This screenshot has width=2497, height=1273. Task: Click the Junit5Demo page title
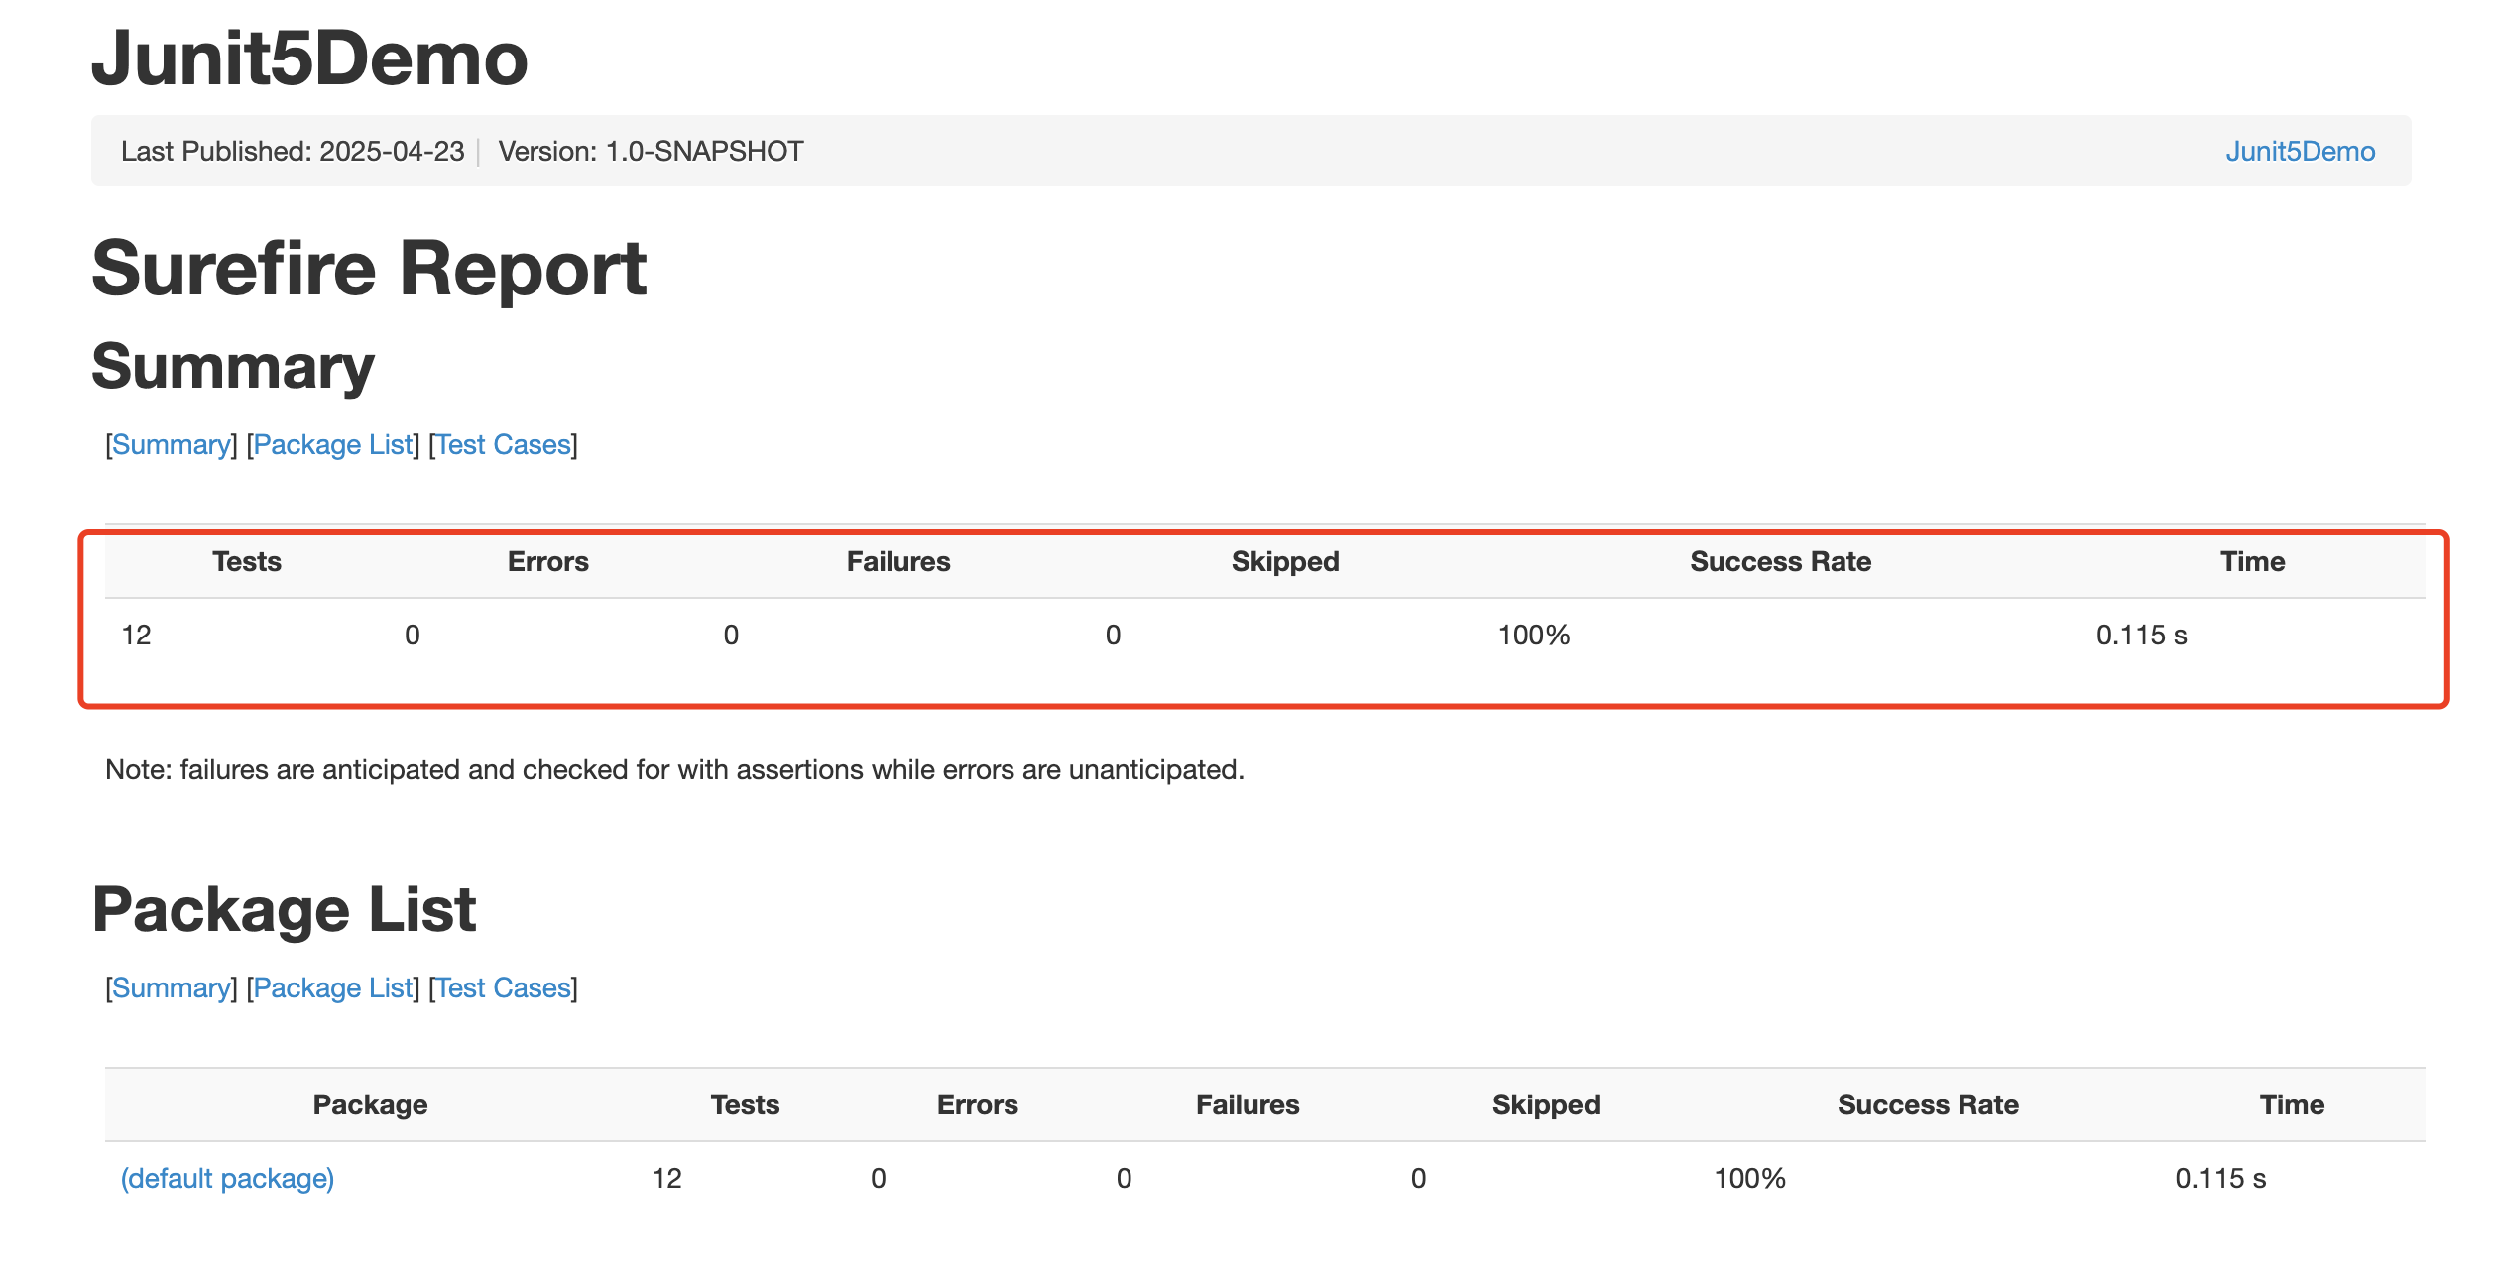(x=309, y=59)
